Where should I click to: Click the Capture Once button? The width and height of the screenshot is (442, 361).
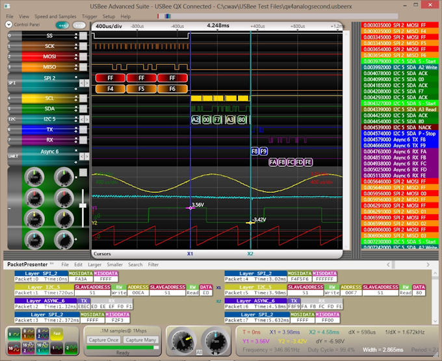tap(103, 340)
